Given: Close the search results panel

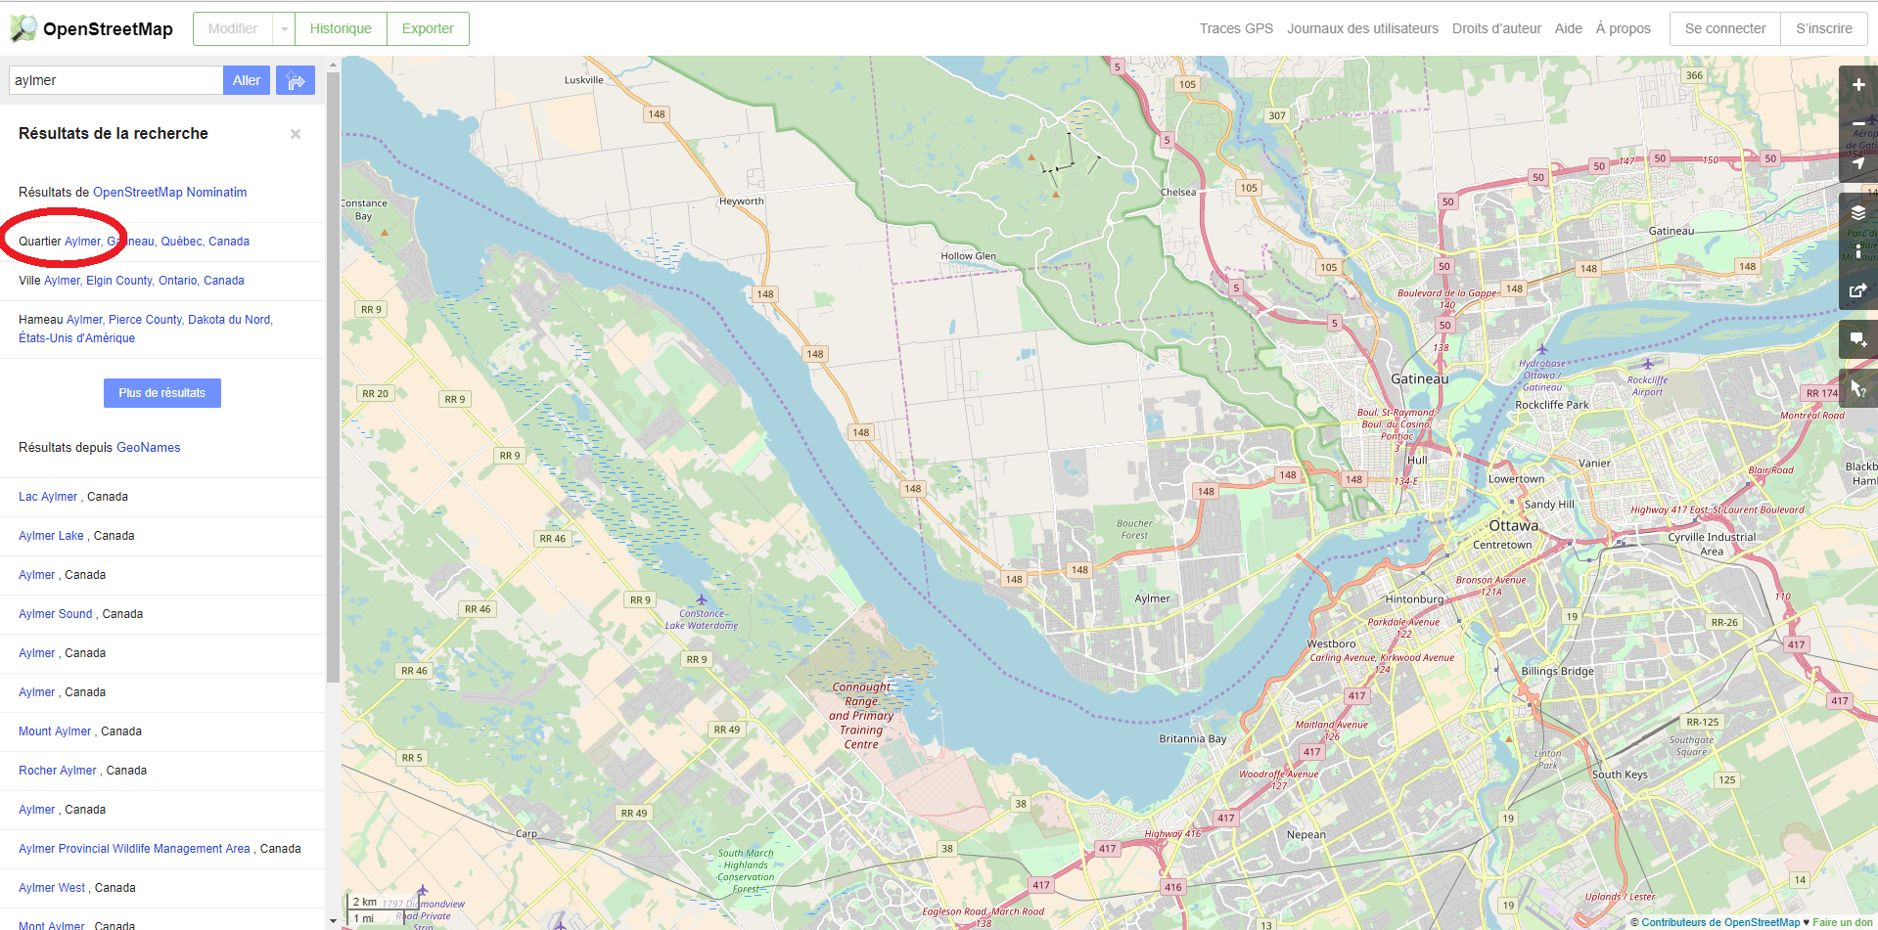Looking at the screenshot, I should point(296,134).
